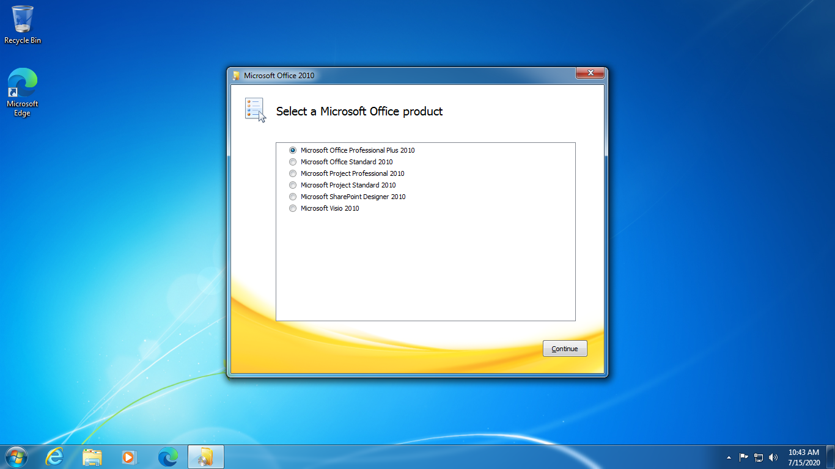Launch Internet Explorer from the taskbar
This screenshot has height=469, width=835.
54,457
